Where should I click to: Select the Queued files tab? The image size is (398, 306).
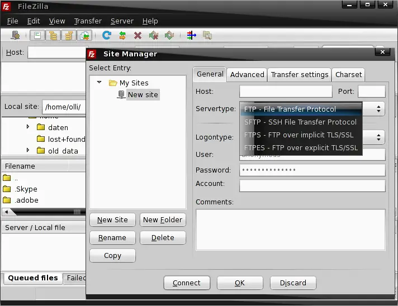point(33,278)
